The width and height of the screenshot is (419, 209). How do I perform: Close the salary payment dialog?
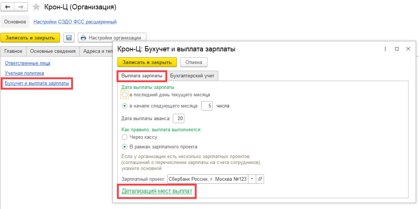click(408, 49)
